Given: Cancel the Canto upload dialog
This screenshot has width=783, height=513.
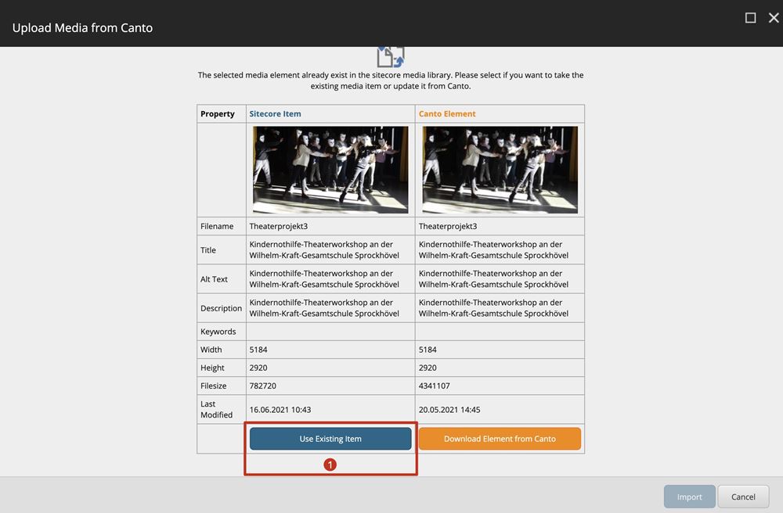Looking at the screenshot, I should tap(743, 497).
